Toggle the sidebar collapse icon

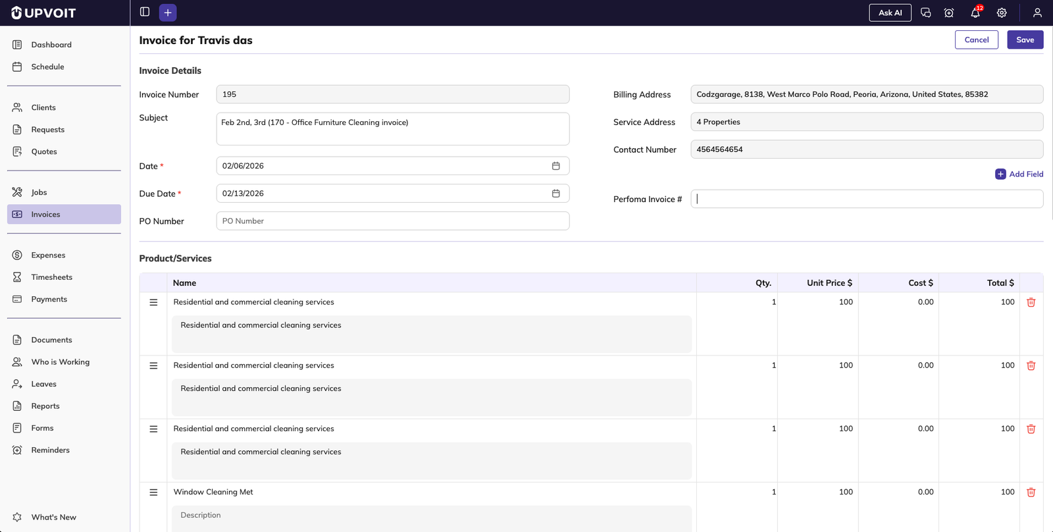145,12
